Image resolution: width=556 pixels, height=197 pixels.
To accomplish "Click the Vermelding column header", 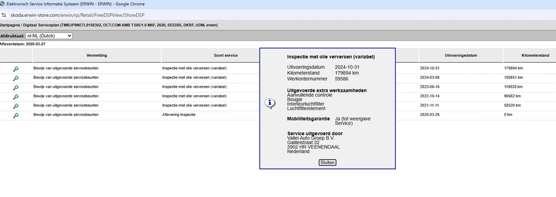I will click(97, 56).
